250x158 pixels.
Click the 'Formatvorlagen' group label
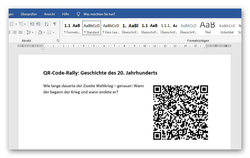[198, 41]
